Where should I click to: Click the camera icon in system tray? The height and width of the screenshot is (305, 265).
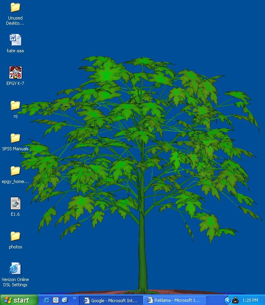235,301
